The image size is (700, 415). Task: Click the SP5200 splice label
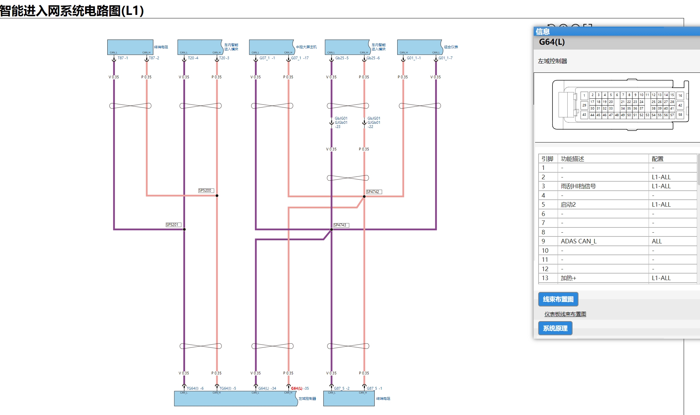(206, 190)
